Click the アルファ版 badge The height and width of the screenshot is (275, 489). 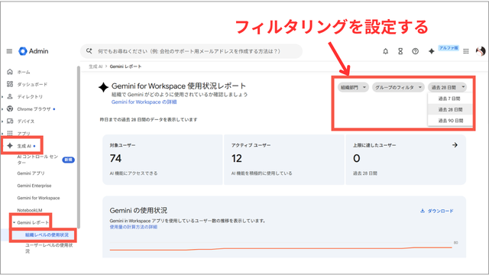click(449, 48)
